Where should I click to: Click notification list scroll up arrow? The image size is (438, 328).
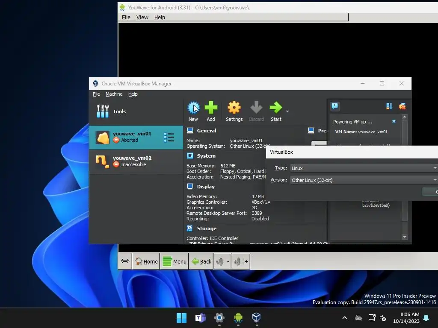point(405,117)
